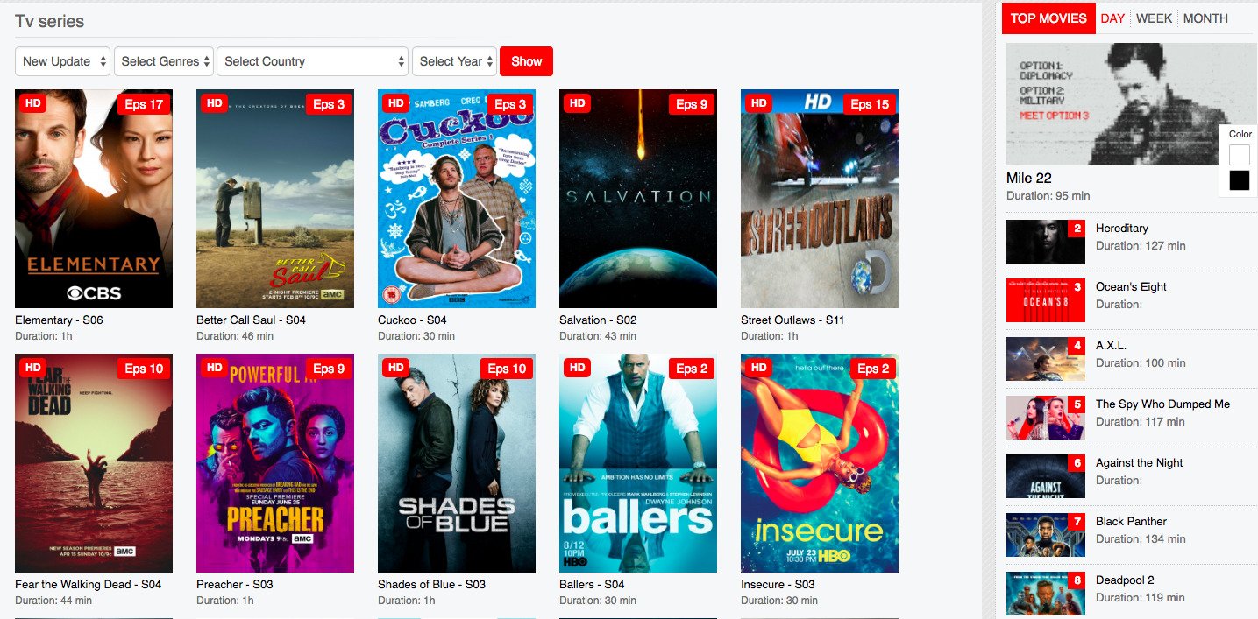The width and height of the screenshot is (1258, 619).
Task: Click the HD badge on Elementary
Action: [33, 103]
